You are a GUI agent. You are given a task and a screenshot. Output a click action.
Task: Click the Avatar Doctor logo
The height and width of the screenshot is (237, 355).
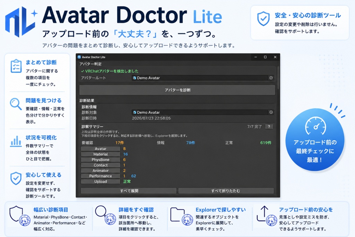[x=21, y=22]
